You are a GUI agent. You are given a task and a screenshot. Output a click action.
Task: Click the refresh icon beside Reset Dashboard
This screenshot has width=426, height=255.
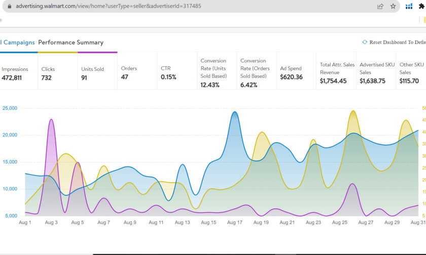(365, 42)
